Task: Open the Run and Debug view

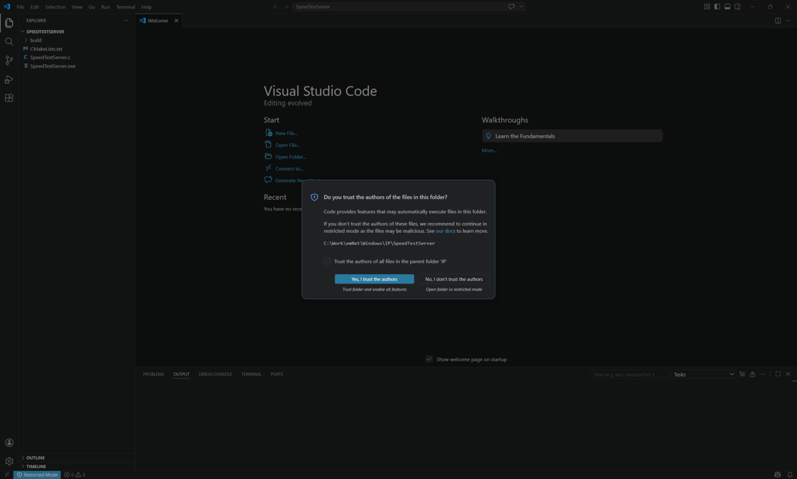Action: point(9,79)
